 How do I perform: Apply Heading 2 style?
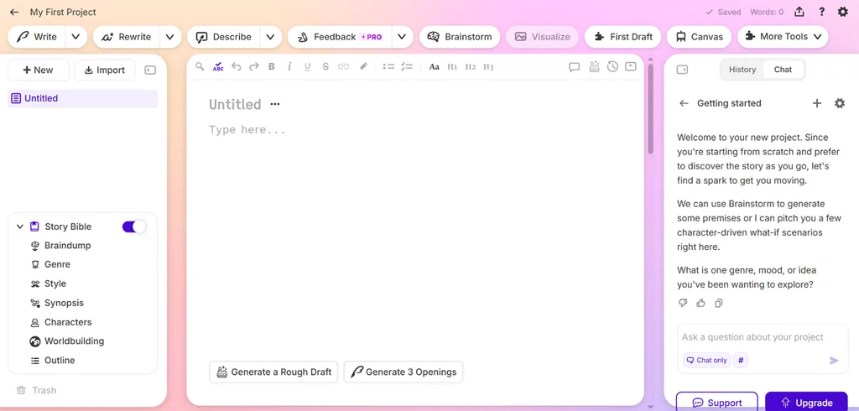470,67
